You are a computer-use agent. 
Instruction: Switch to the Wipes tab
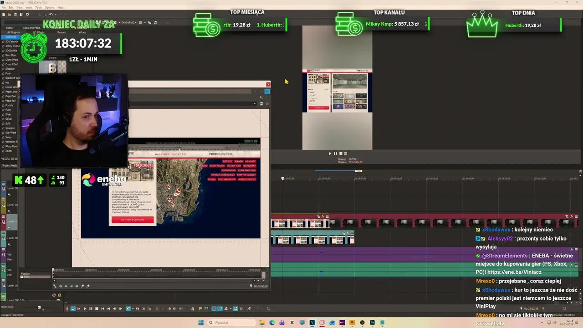click(x=82, y=32)
